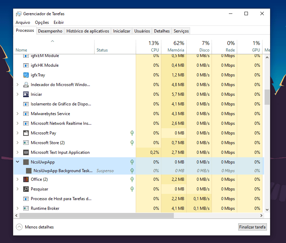Click the Office process icon

pyautogui.click(x=26, y=179)
